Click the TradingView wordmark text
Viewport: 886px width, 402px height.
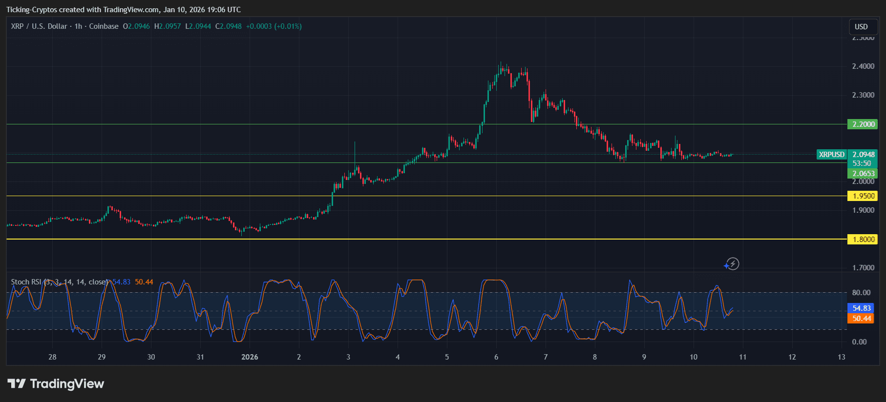(x=67, y=384)
